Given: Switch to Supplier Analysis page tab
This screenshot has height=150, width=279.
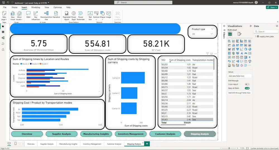Looking at the screenshot, I should click(x=47, y=144).
